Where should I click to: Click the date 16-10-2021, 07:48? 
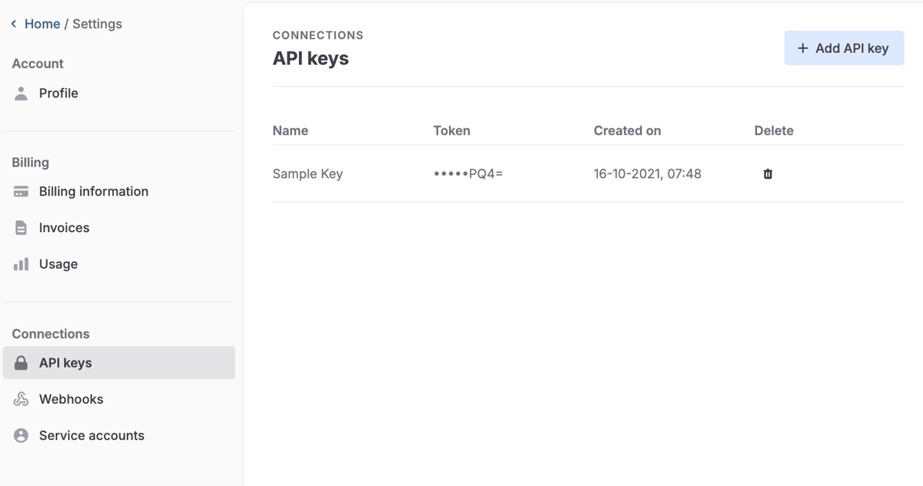coord(647,174)
